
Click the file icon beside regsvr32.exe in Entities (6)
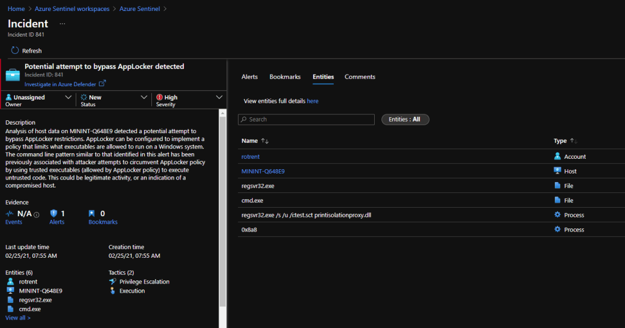10,300
